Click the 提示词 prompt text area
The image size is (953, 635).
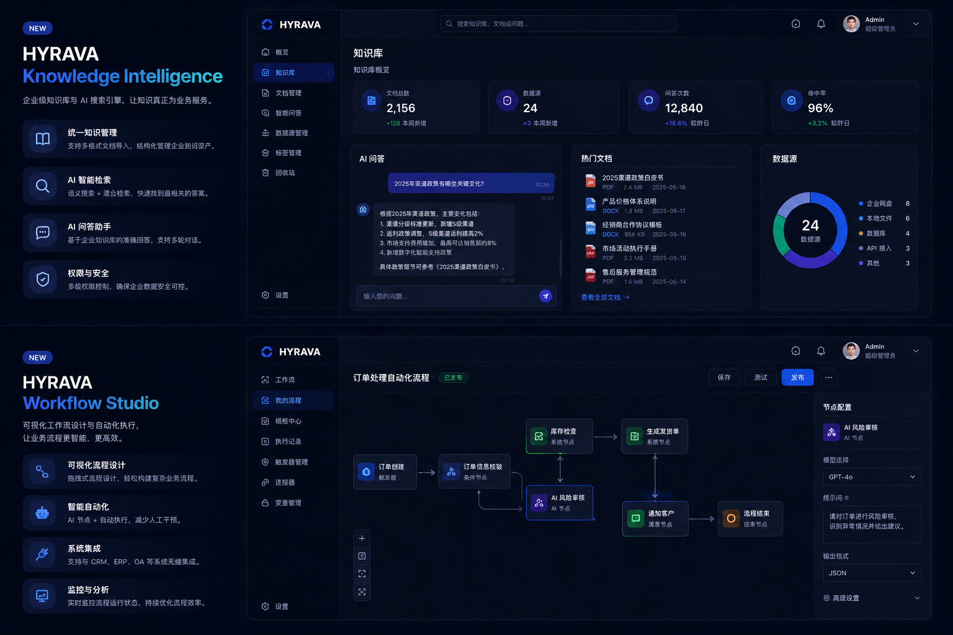coord(872,525)
